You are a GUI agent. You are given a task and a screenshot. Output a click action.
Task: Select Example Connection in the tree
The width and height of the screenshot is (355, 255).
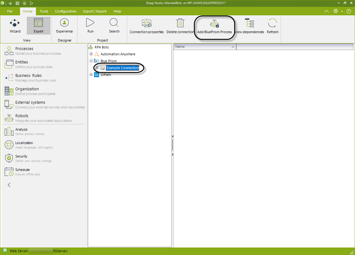(x=122, y=68)
